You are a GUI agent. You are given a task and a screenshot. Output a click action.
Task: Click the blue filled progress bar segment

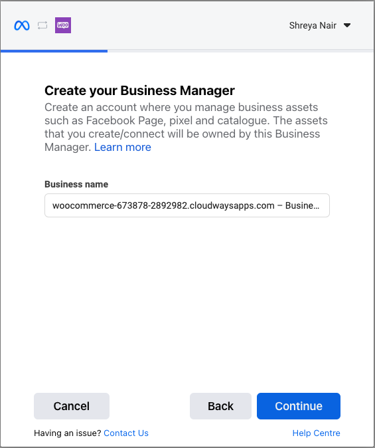coord(54,51)
